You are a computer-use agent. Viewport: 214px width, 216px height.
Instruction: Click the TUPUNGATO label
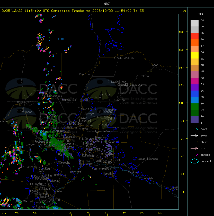pyautogui.click(x=42, y=178)
